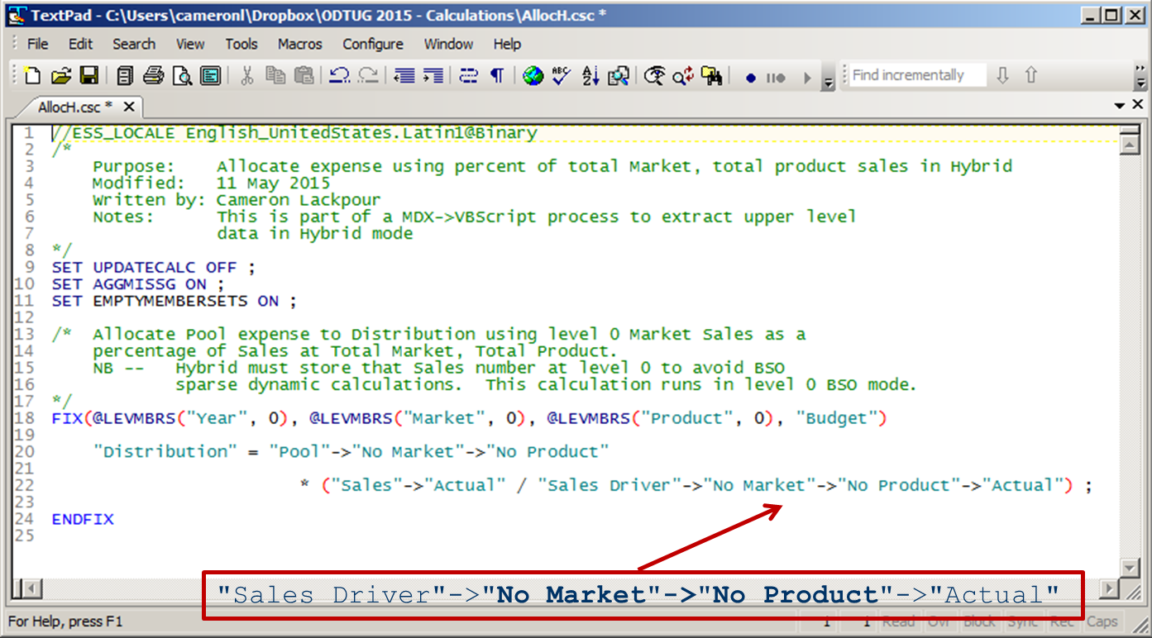Open the Manage Files toolbar icon
Screen dimensions: 1152x638
pos(126,76)
